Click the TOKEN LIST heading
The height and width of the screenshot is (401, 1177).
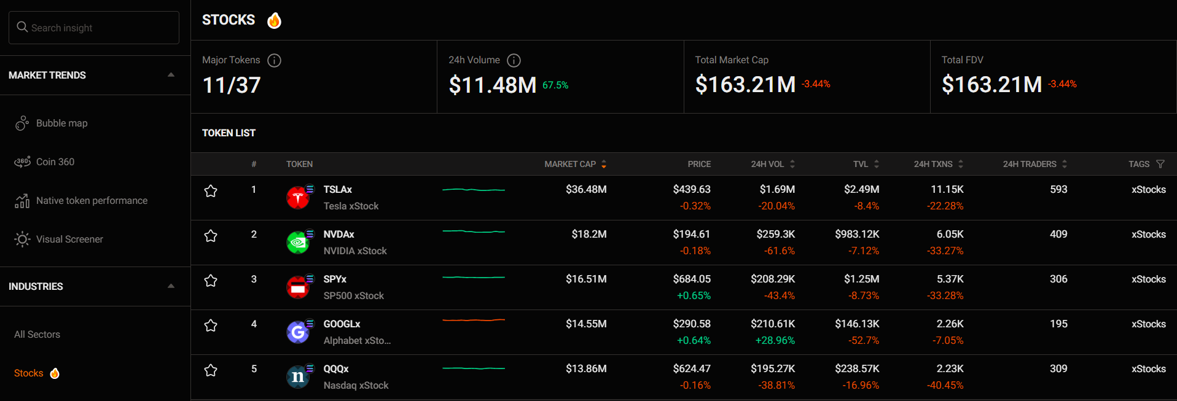[229, 133]
